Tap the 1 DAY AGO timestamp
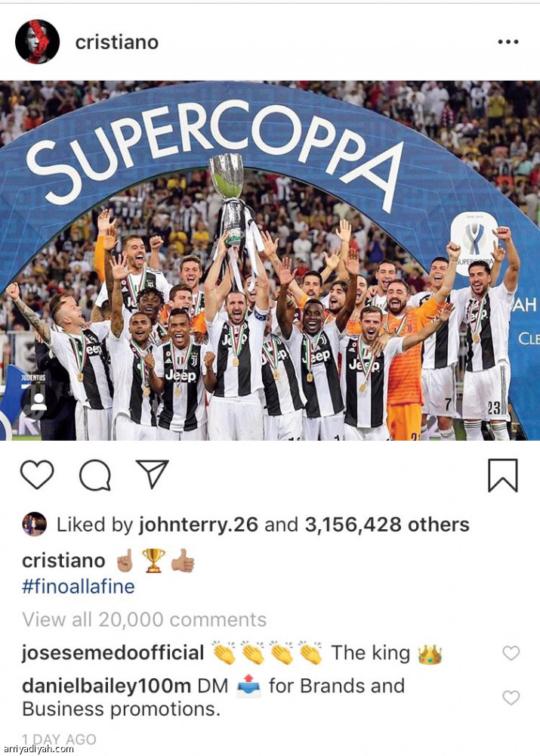The height and width of the screenshot is (756, 540). [x=59, y=739]
